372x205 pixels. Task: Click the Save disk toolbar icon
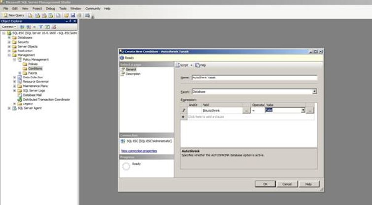(73, 15)
